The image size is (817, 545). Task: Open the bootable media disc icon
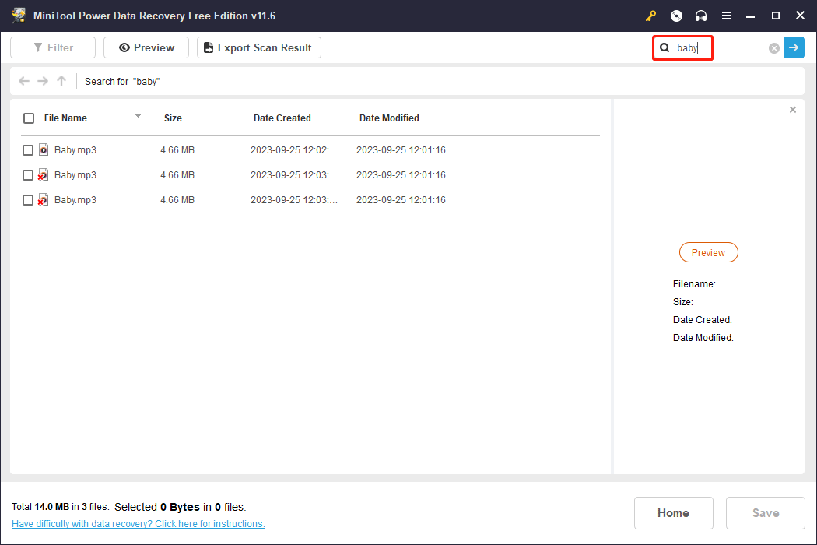(676, 16)
